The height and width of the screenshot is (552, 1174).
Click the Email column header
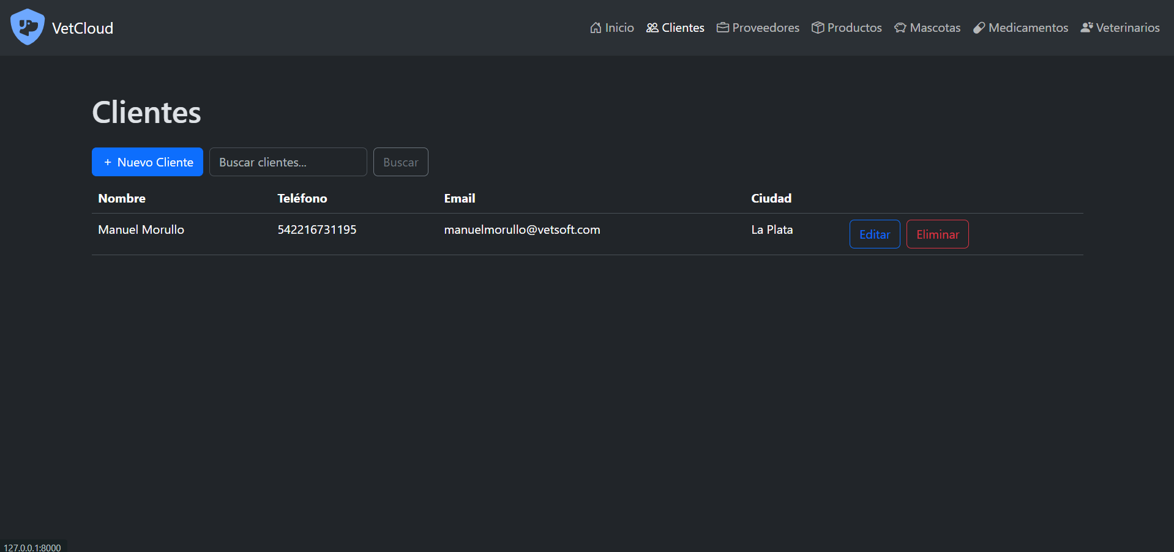click(x=459, y=198)
